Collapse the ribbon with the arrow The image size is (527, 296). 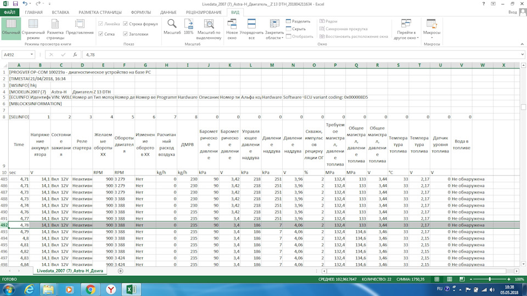pyautogui.click(x=522, y=44)
